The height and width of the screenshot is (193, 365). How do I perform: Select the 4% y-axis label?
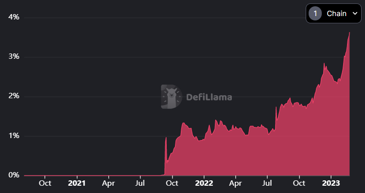pyautogui.click(x=14, y=17)
